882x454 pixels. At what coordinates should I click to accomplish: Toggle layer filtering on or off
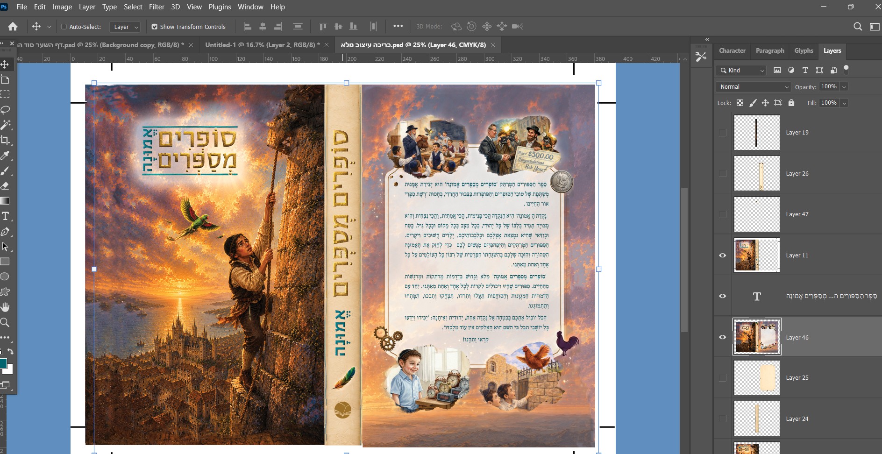(846, 69)
